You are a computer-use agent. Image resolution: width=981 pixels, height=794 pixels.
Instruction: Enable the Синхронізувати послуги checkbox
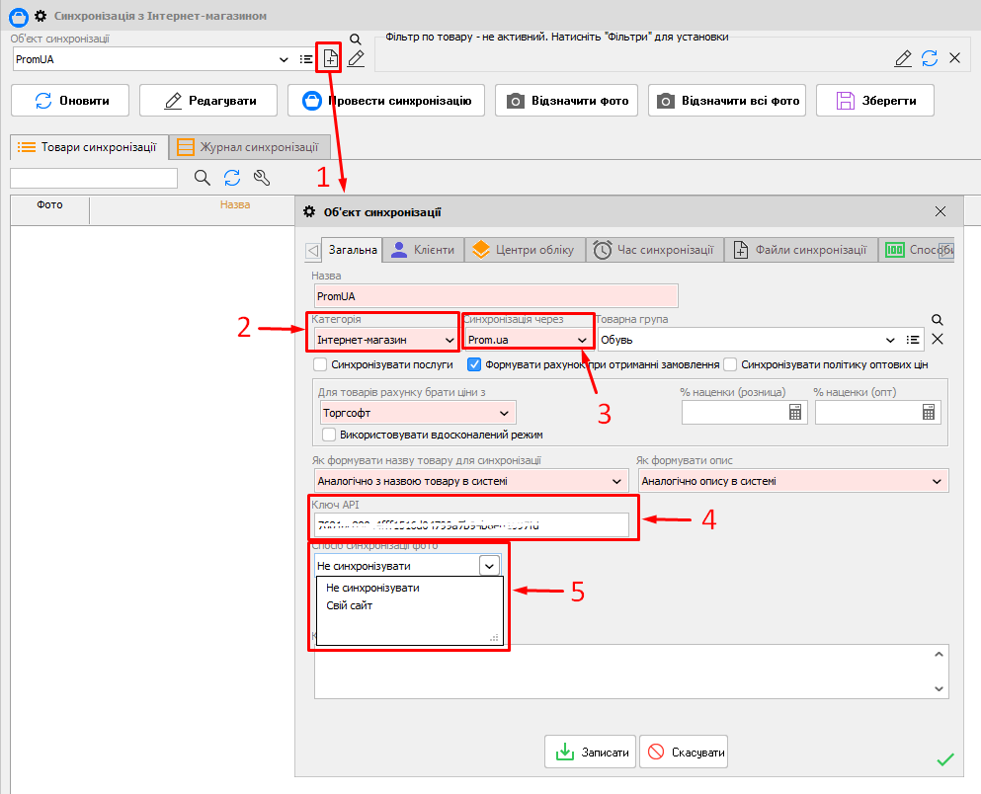pos(320,364)
